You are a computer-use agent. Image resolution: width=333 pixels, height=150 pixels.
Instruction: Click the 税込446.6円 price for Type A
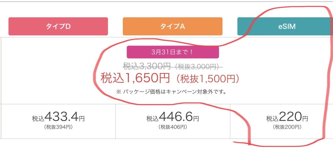[x=172, y=117]
